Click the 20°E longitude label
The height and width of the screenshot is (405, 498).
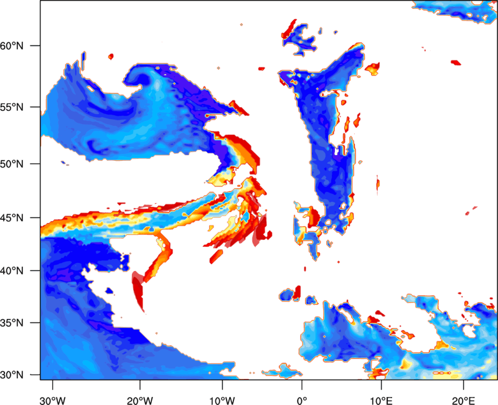coord(463,401)
